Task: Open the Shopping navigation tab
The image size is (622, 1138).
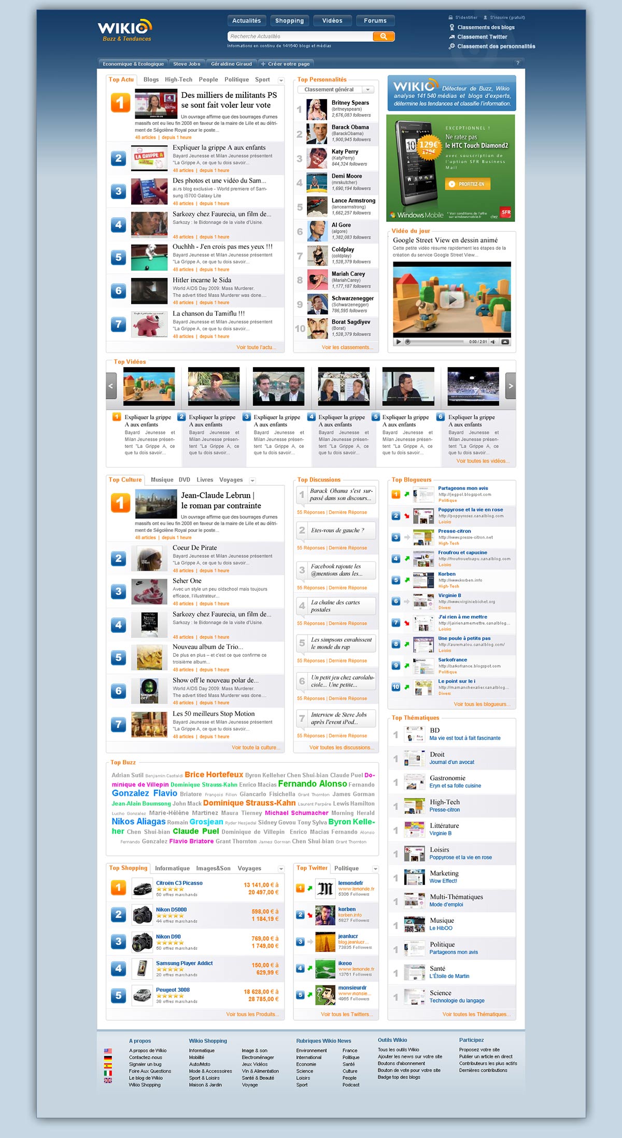Action: click(290, 21)
